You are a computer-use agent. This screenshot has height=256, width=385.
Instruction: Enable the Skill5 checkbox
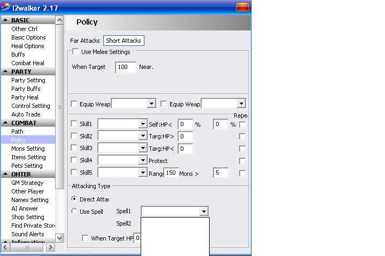click(x=74, y=172)
